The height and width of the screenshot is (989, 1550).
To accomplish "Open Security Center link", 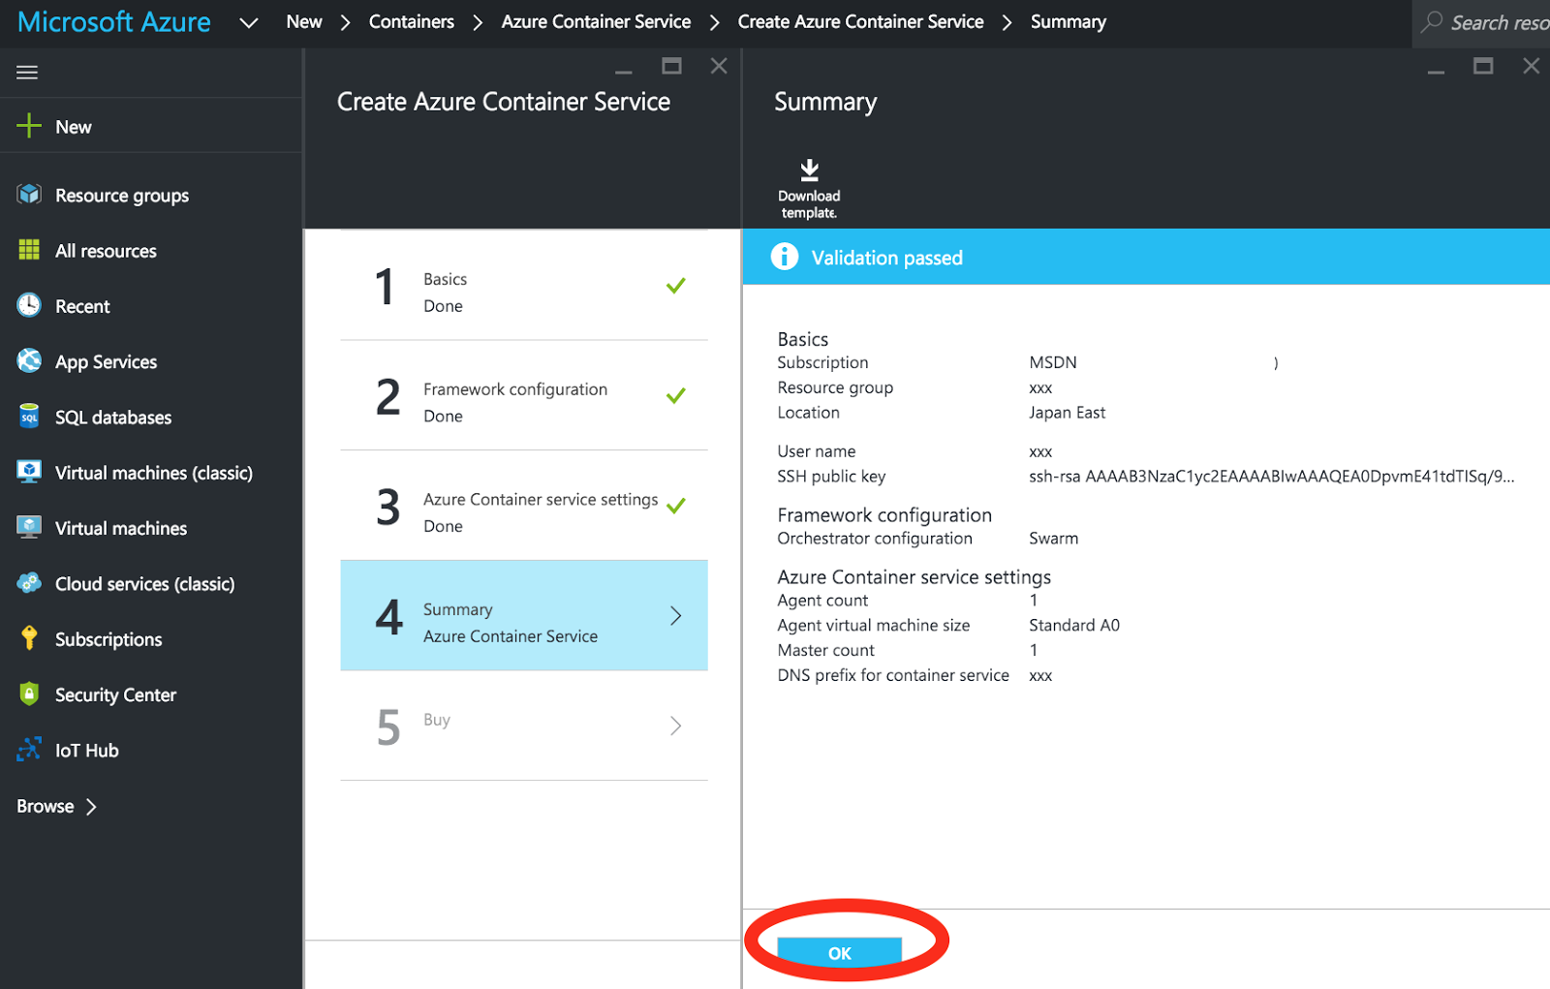I will click(115, 695).
